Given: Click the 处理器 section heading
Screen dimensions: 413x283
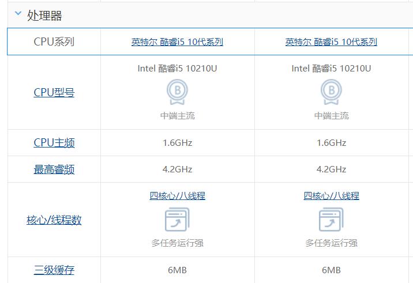Looking at the screenshot, I should tap(44, 16).
